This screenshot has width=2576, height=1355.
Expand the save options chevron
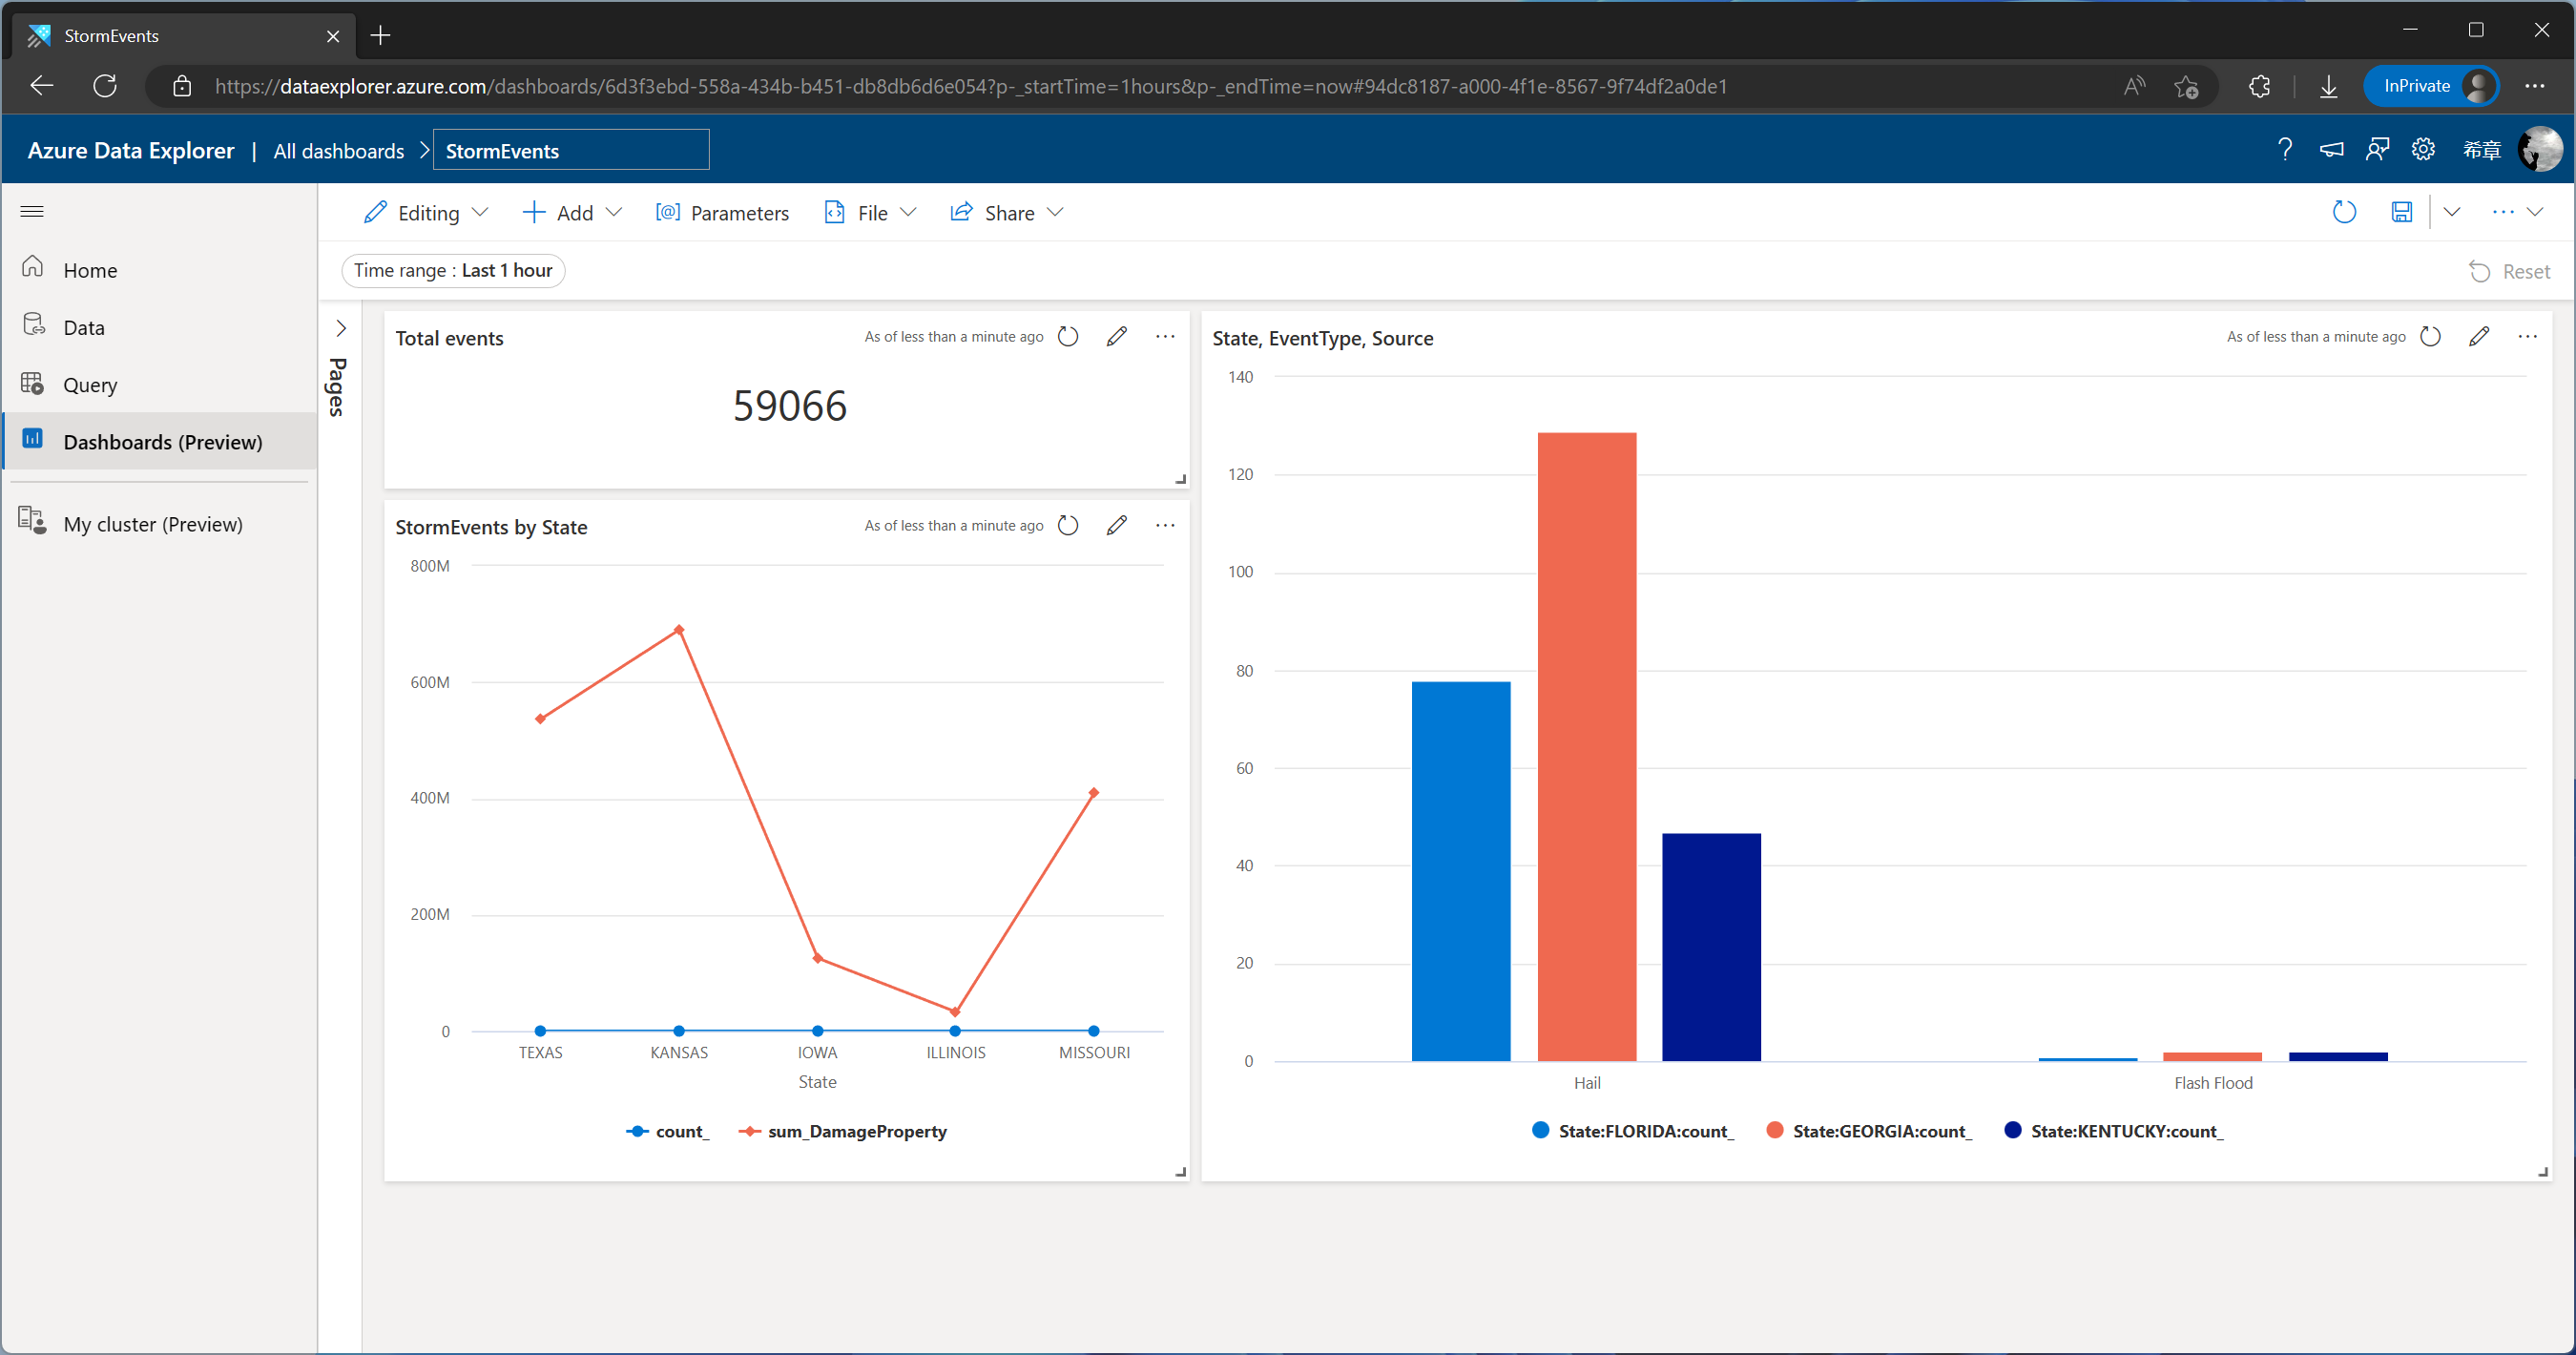[x=2451, y=212]
